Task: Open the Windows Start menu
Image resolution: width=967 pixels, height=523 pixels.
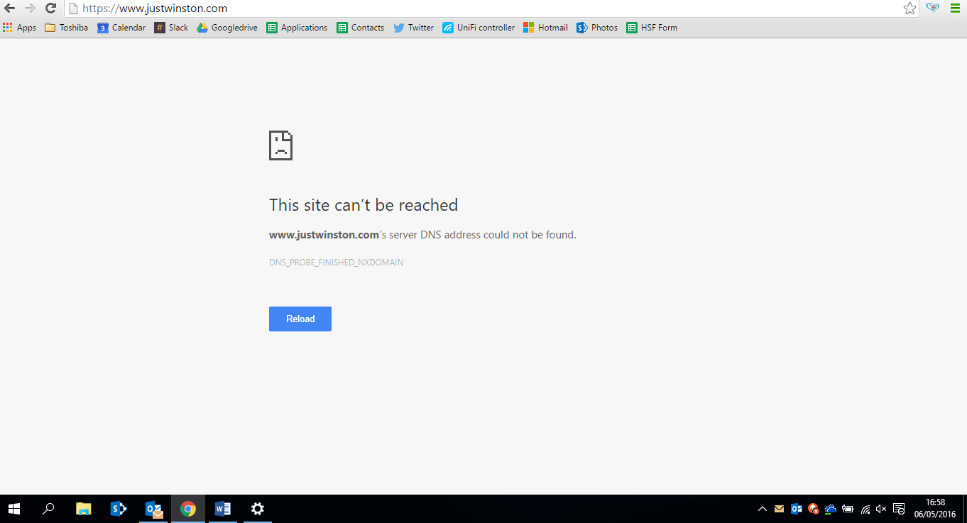Action: pyautogui.click(x=13, y=509)
